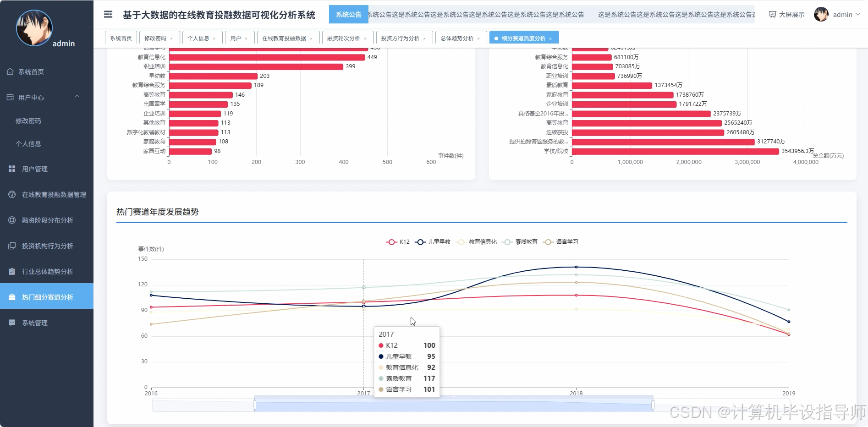This screenshot has width=868, height=427.
Task: Click the 系统管理 chat icon
Action: [x=12, y=323]
